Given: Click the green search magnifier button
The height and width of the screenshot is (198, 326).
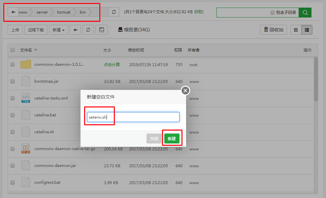Looking at the screenshot, I should (305, 13).
